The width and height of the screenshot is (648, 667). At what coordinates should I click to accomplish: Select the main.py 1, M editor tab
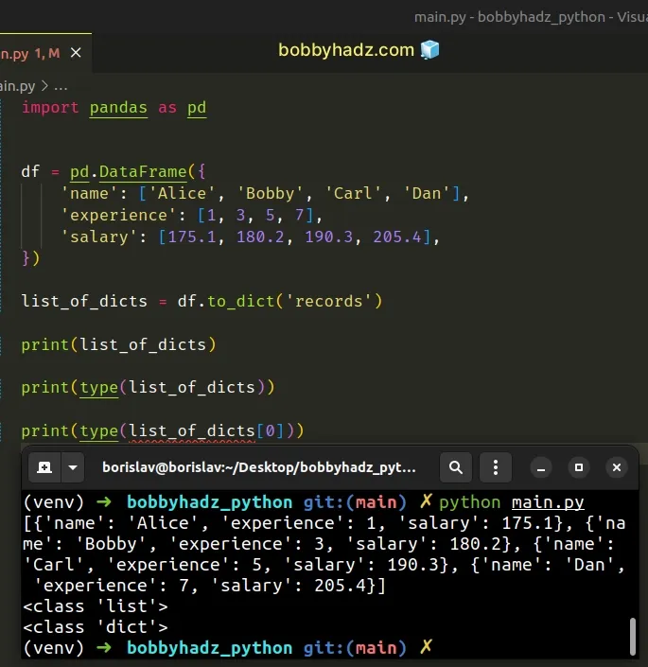(45, 53)
